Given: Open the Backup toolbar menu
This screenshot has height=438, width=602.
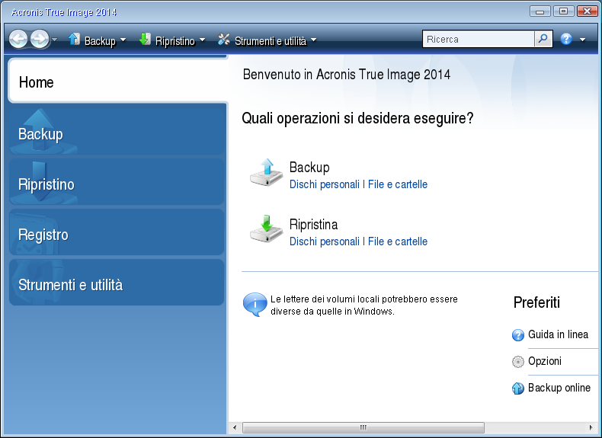Looking at the screenshot, I should click(x=100, y=40).
